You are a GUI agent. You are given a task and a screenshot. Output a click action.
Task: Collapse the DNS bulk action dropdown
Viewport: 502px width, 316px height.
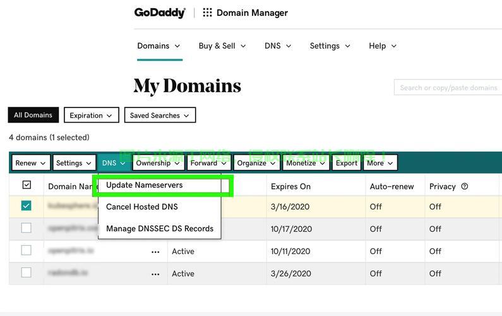pyautogui.click(x=114, y=163)
